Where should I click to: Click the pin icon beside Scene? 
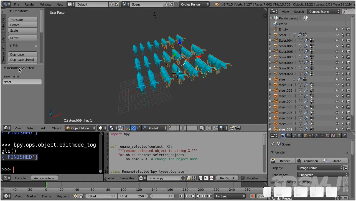tap(273, 144)
